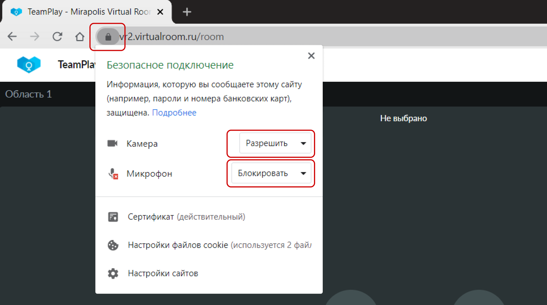
Task: Select the TeamPlay - Mirapolis Virtual Room tab
Action: click(x=87, y=12)
